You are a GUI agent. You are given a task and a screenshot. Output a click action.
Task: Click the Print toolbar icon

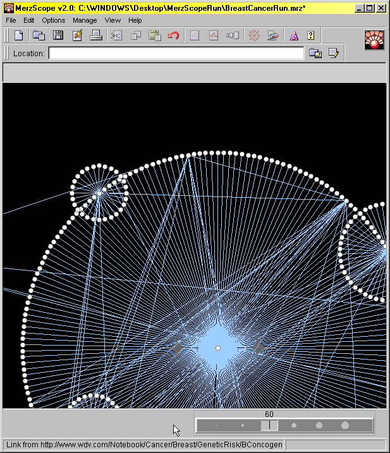(x=96, y=35)
